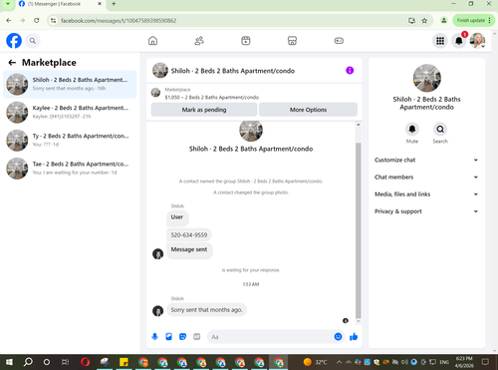This screenshot has width=498, height=370.
Task: Open the install app icon in the address bar
Action: (411, 21)
